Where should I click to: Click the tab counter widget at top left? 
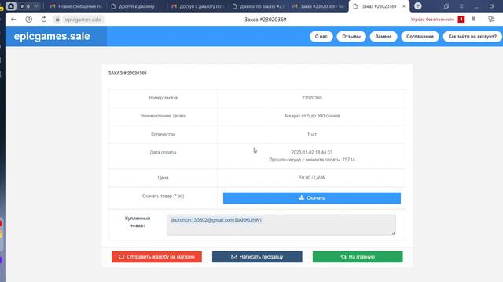click(x=25, y=6)
